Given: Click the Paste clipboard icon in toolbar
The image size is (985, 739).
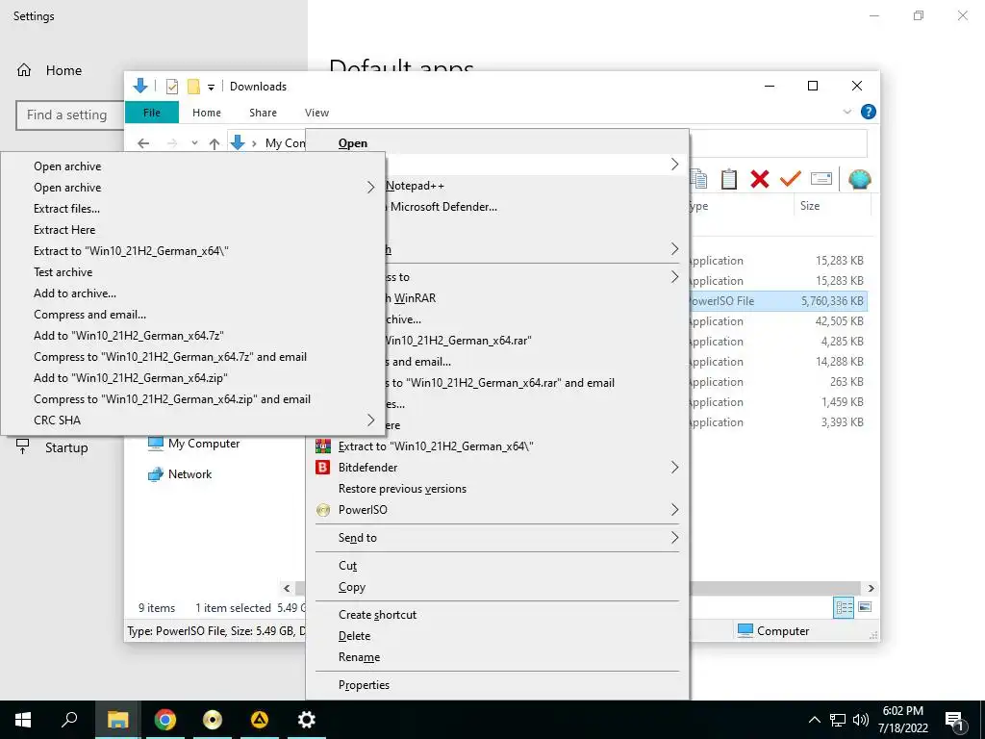Looking at the screenshot, I should pos(729,179).
